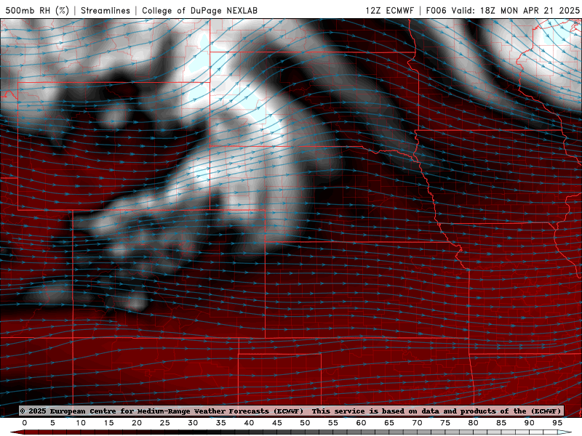Click "College of DuPage NEXLAB" header text
Image resolution: width=582 pixels, height=436 pixels.
tap(199, 10)
